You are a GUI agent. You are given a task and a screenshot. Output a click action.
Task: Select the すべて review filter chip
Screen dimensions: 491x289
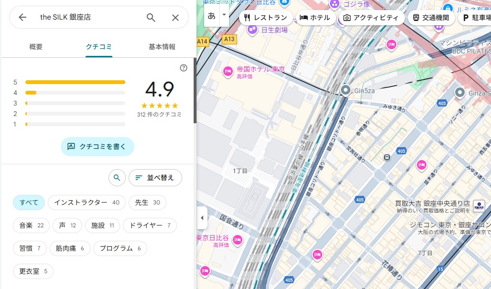(29, 203)
